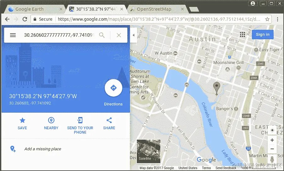Zoom out with the minus button

pos(272,149)
